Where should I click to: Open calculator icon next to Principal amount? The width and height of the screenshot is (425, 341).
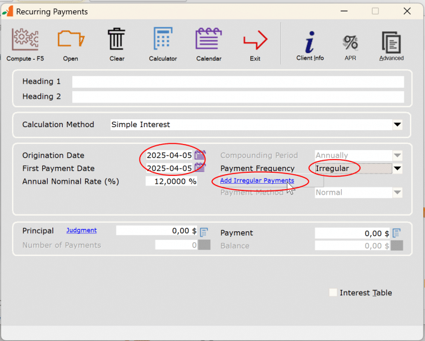[x=204, y=232]
